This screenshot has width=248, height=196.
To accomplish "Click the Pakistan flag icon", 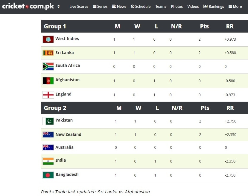I will (x=48, y=121).
